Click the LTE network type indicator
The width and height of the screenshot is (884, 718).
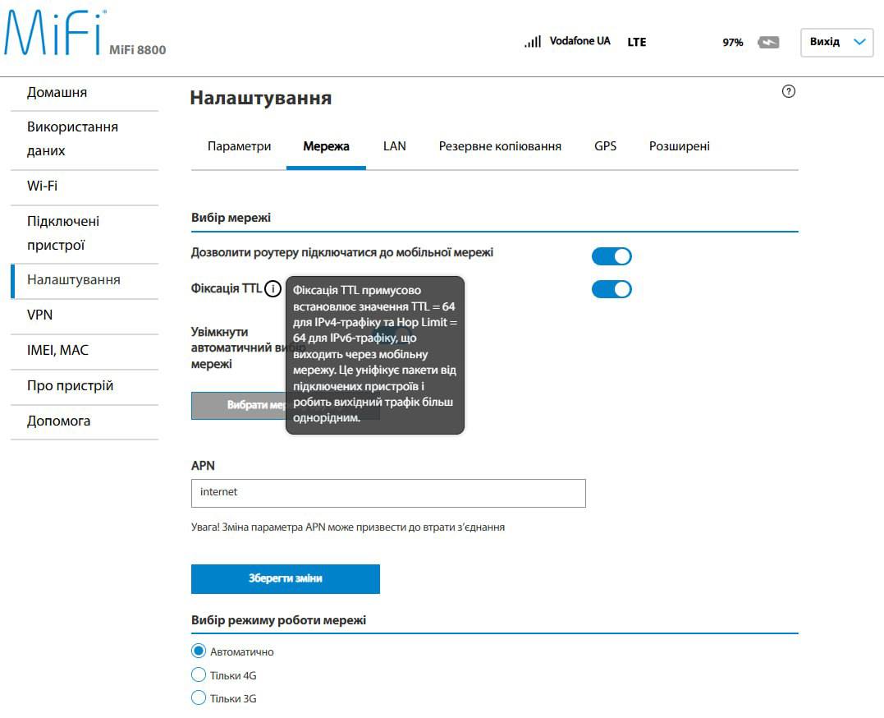point(636,43)
